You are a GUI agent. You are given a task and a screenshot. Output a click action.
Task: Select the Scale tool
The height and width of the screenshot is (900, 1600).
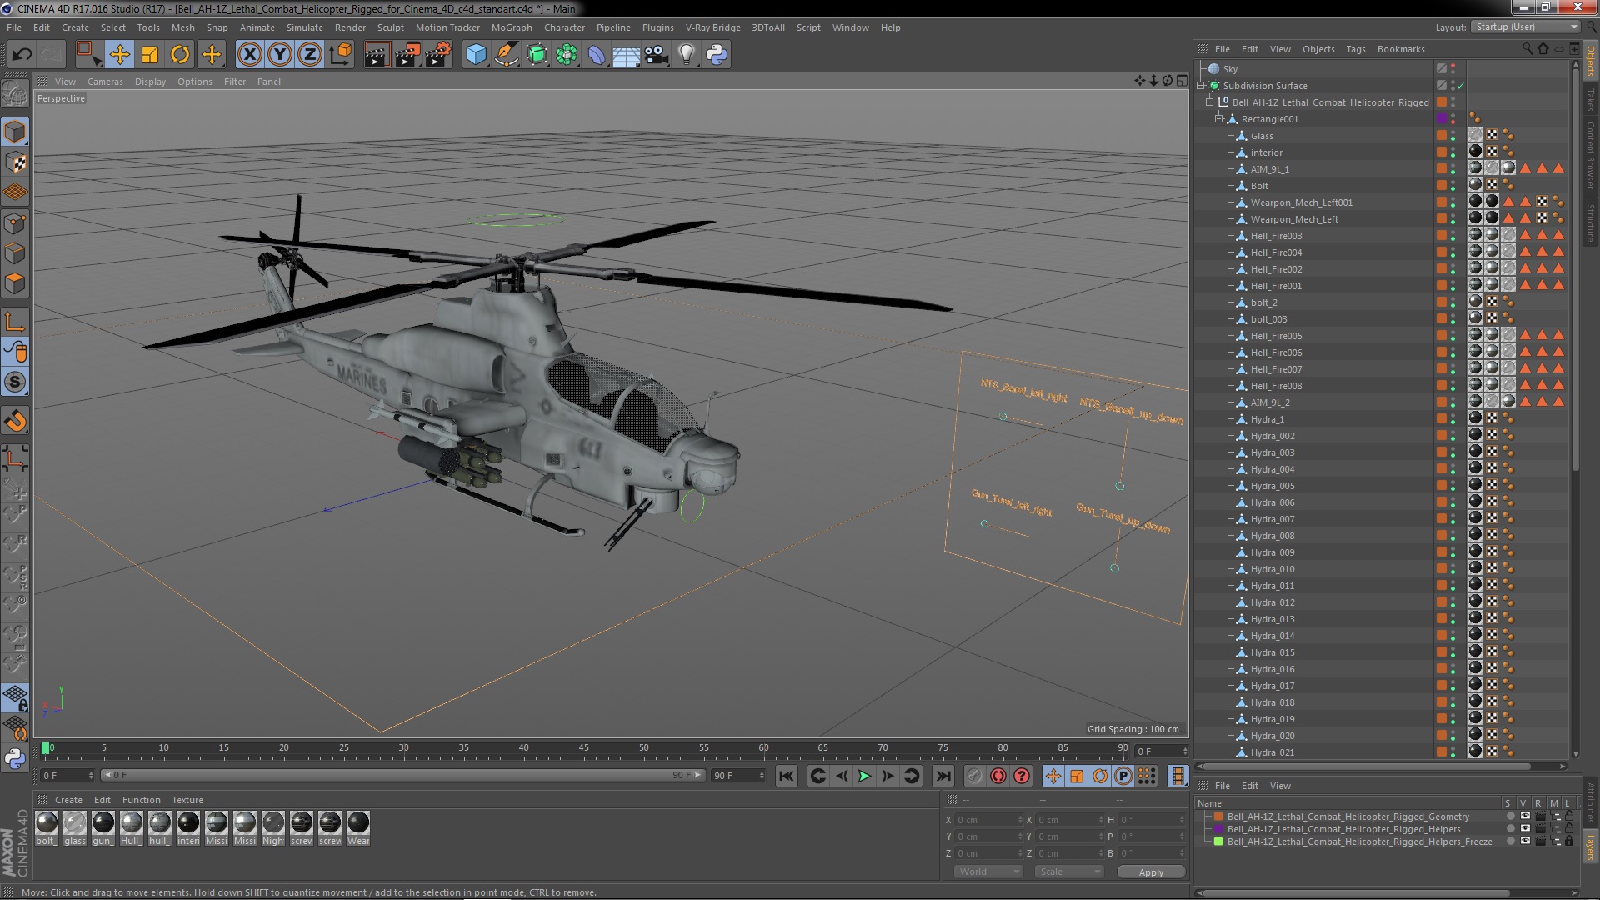[x=150, y=55]
